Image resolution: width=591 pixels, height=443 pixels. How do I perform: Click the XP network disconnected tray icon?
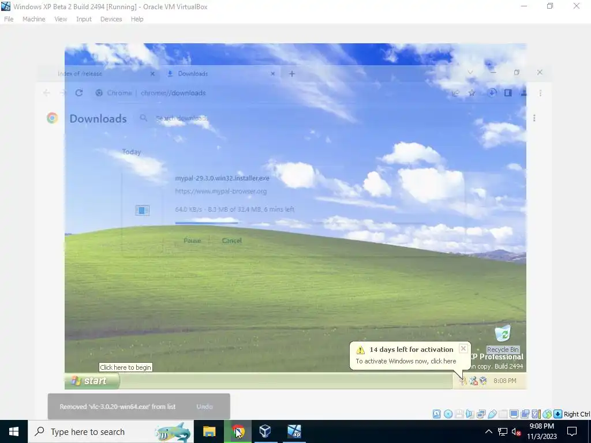click(473, 381)
